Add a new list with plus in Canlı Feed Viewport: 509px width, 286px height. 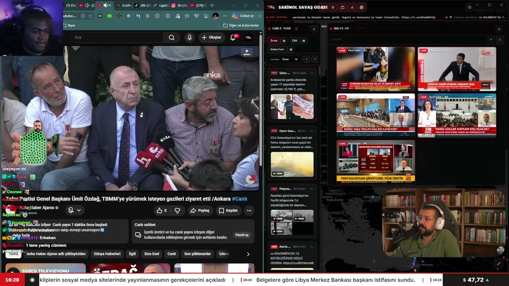pos(306,59)
